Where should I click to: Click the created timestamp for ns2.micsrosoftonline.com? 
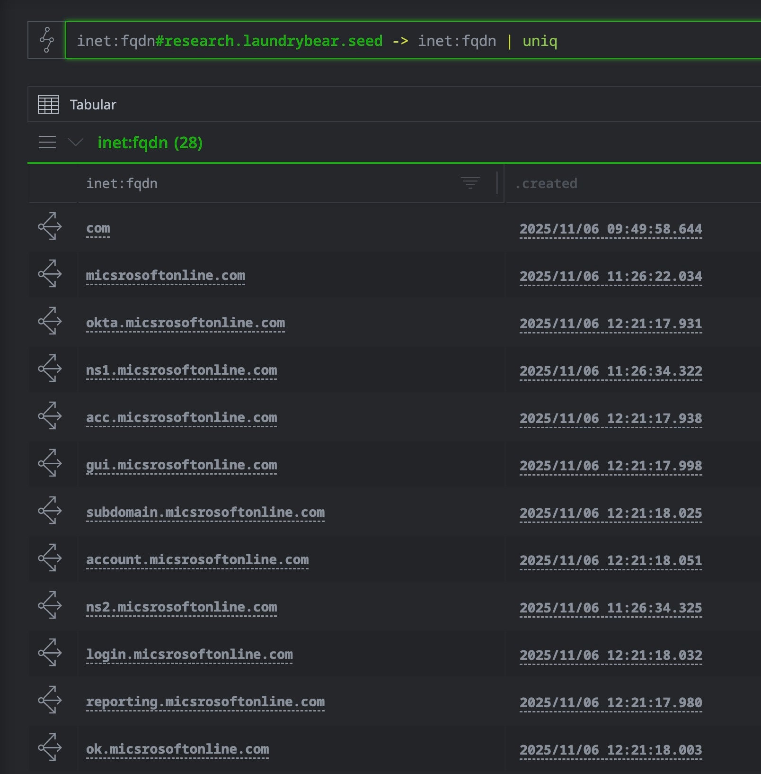[611, 607]
